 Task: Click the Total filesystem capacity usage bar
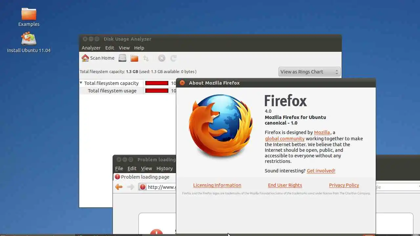click(x=157, y=83)
